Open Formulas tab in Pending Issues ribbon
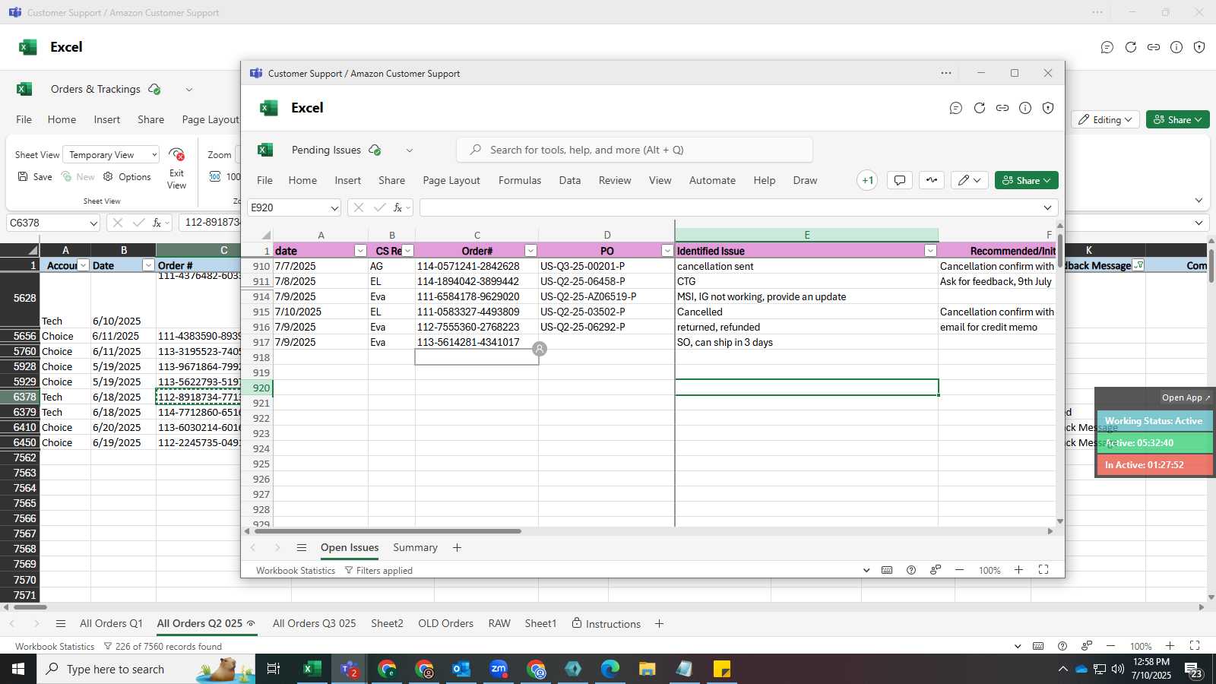Viewport: 1216px width, 684px height. (520, 180)
